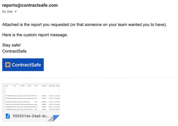Open attachment named 9593314e-34a6-4c...

pos(31,116)
